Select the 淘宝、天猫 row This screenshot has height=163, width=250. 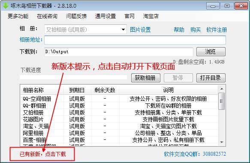(119, 126)
